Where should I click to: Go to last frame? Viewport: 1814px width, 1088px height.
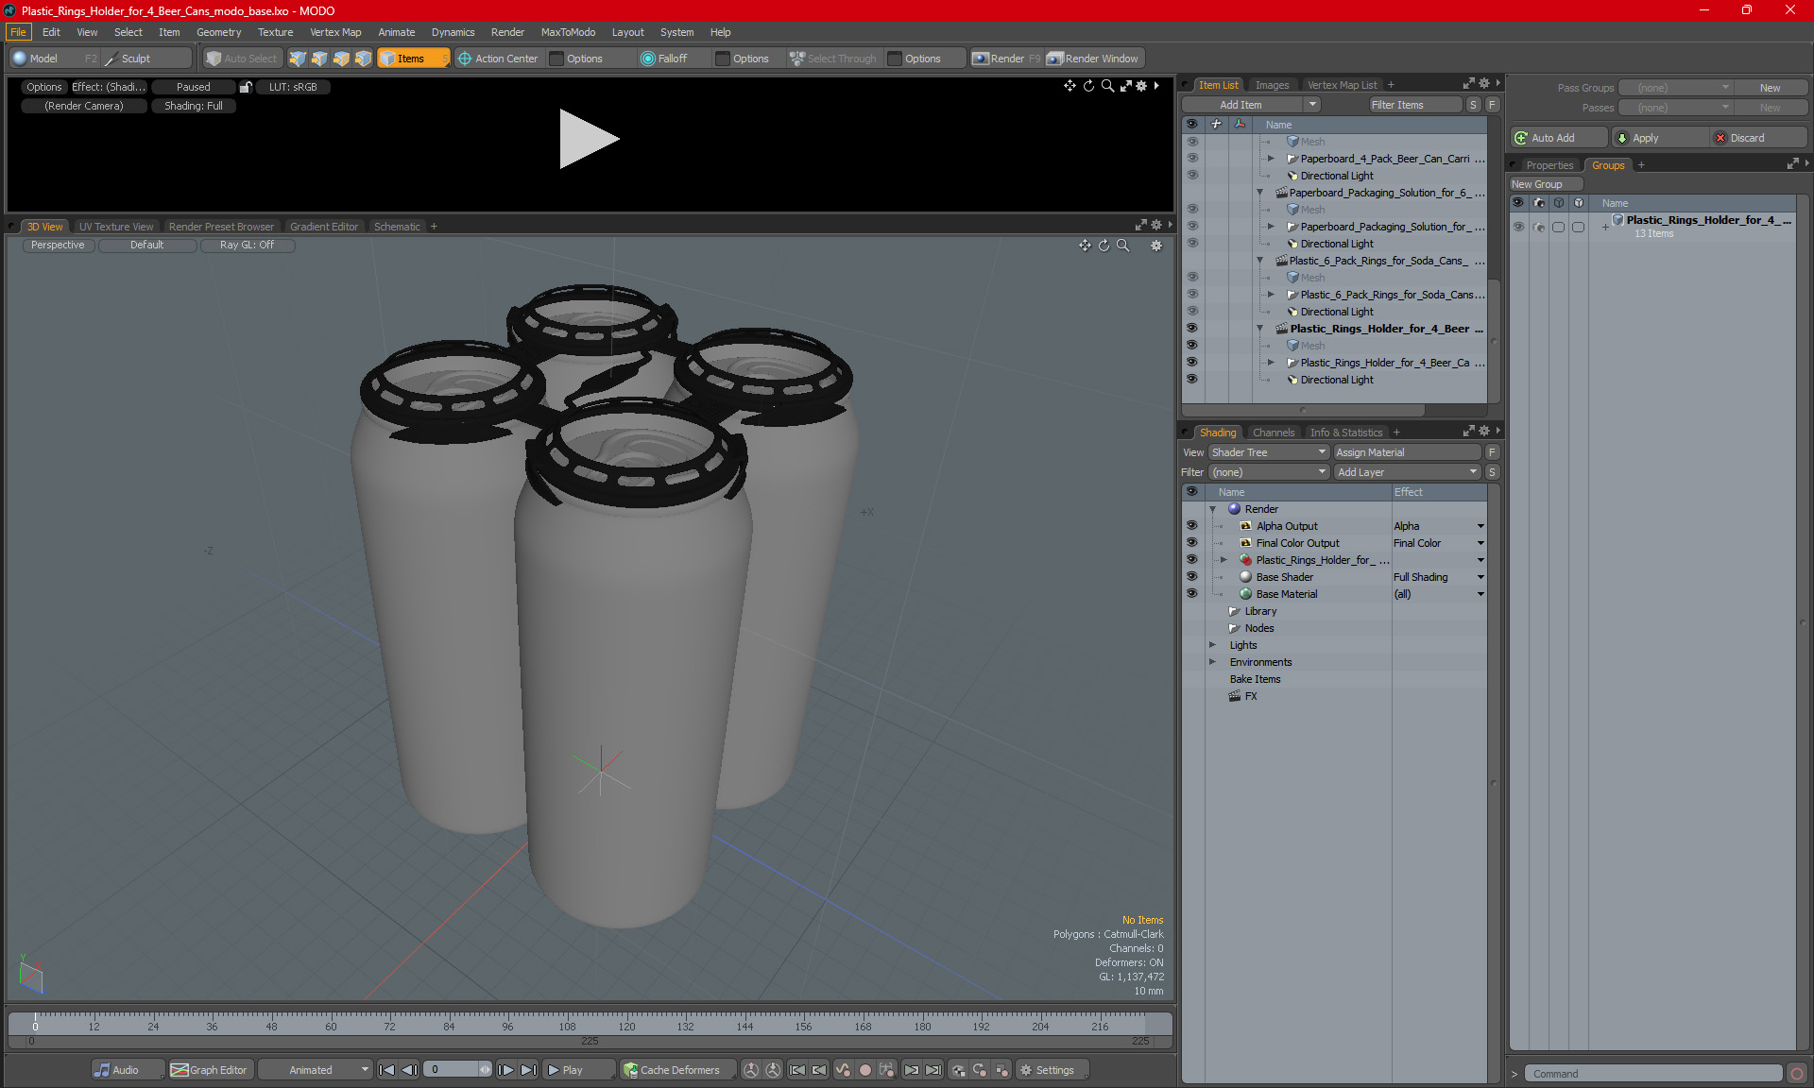(x=528, y=1070)
